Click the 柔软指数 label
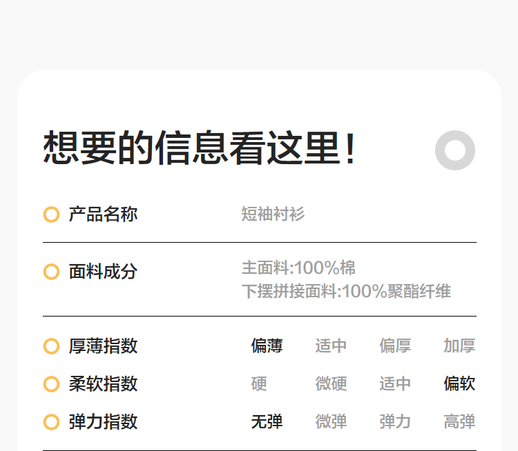 (103, 384)
